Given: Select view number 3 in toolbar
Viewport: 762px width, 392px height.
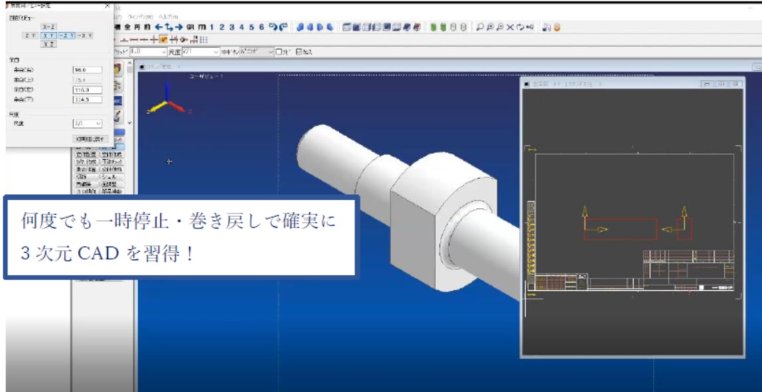Looking at the screenshot, I should point(231,27).
